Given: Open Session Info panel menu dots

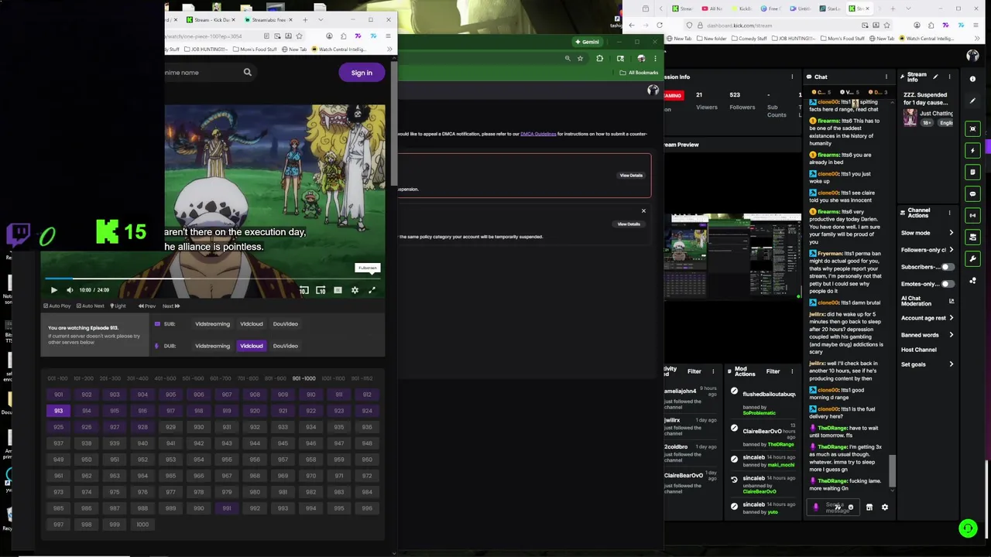Looking at the screenshot, I should [x=792, y=77].
